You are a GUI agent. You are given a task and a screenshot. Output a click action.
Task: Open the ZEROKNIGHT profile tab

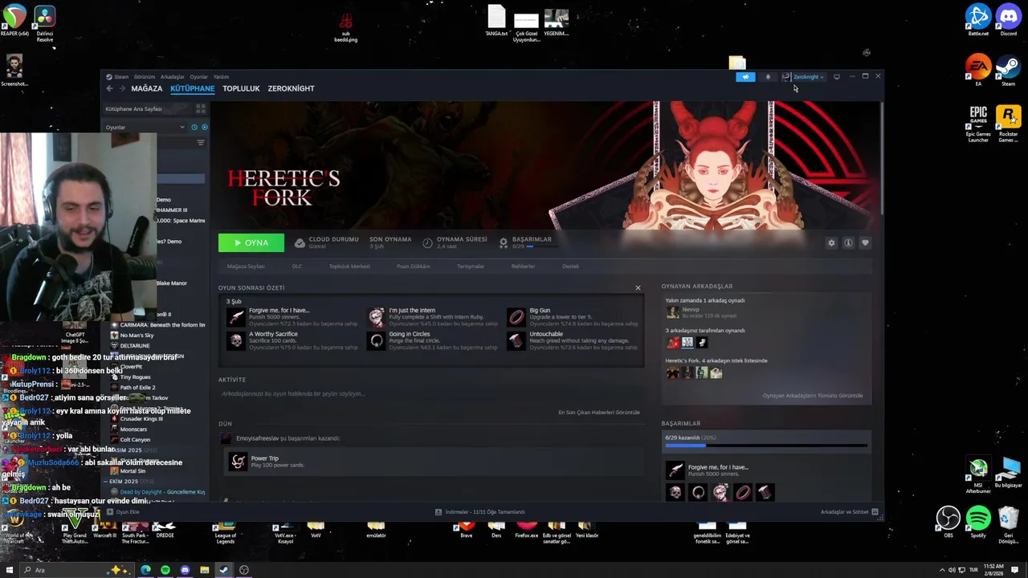pos(291,88)
